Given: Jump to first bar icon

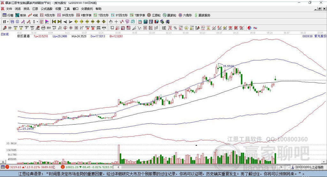Looking at the screenshot, I should 54,22.
